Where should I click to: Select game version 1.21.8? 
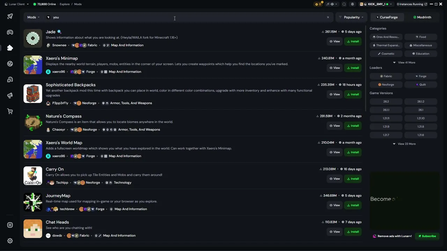point(421,127)
